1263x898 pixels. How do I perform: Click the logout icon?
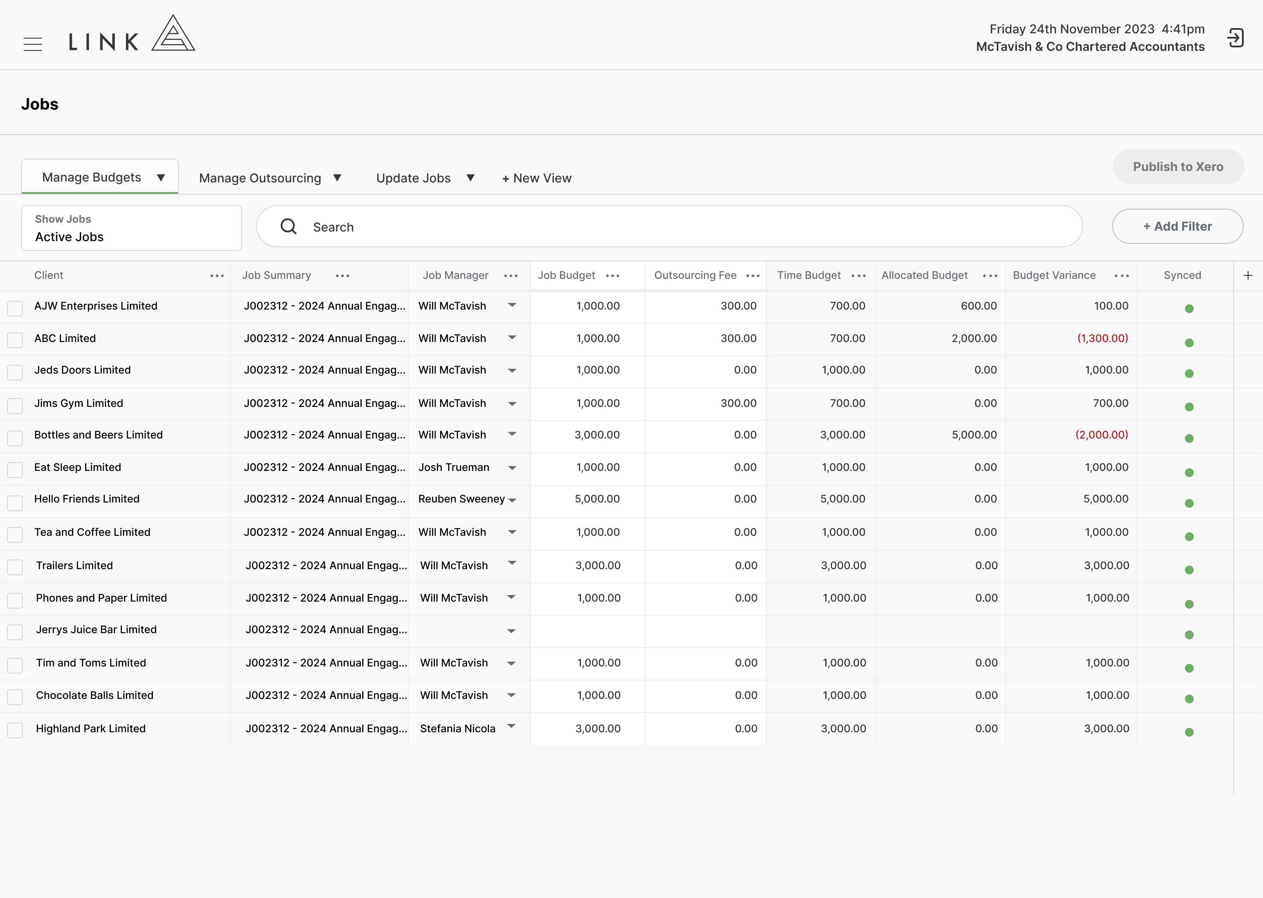1235,38
